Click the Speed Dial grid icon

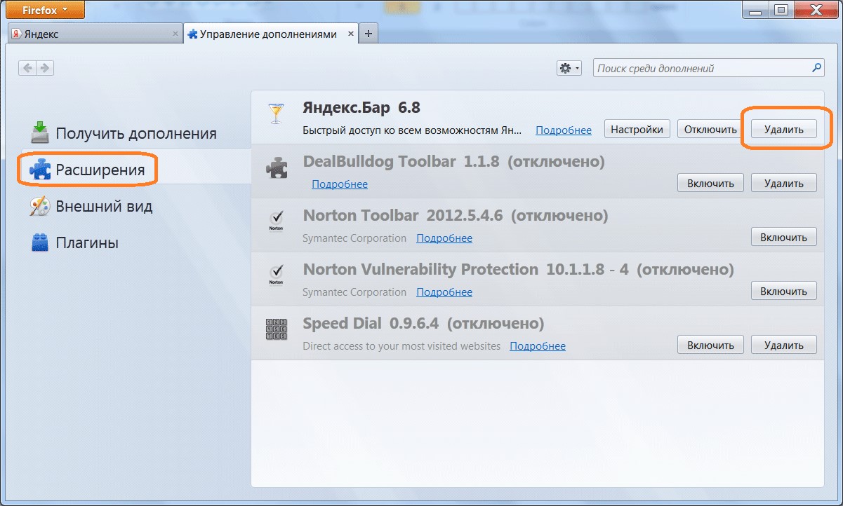pos(276,329)
